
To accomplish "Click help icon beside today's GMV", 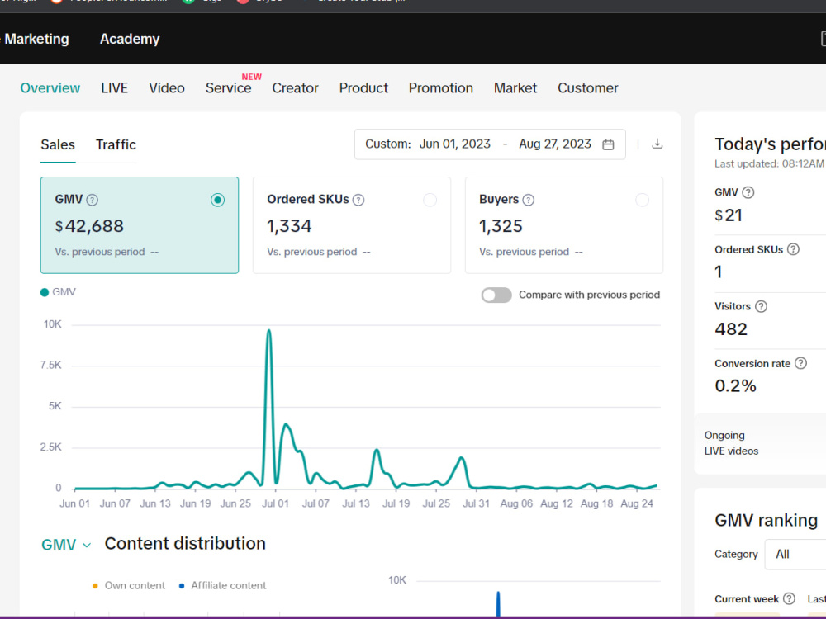I will click(x=748, y=192).
